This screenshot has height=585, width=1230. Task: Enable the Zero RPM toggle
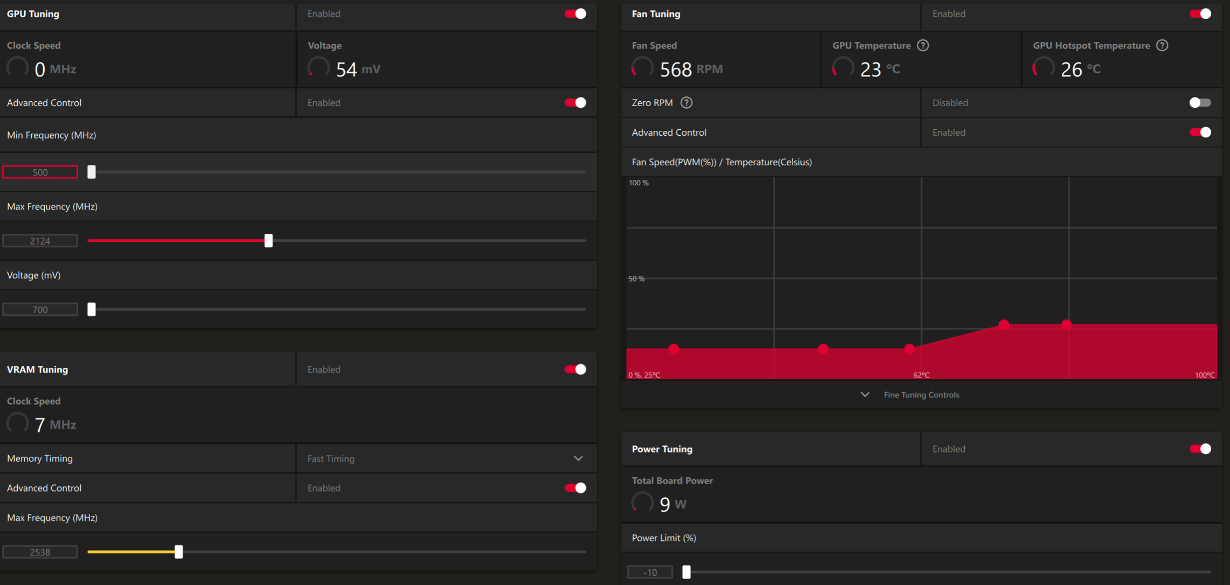pos(1200,102)
